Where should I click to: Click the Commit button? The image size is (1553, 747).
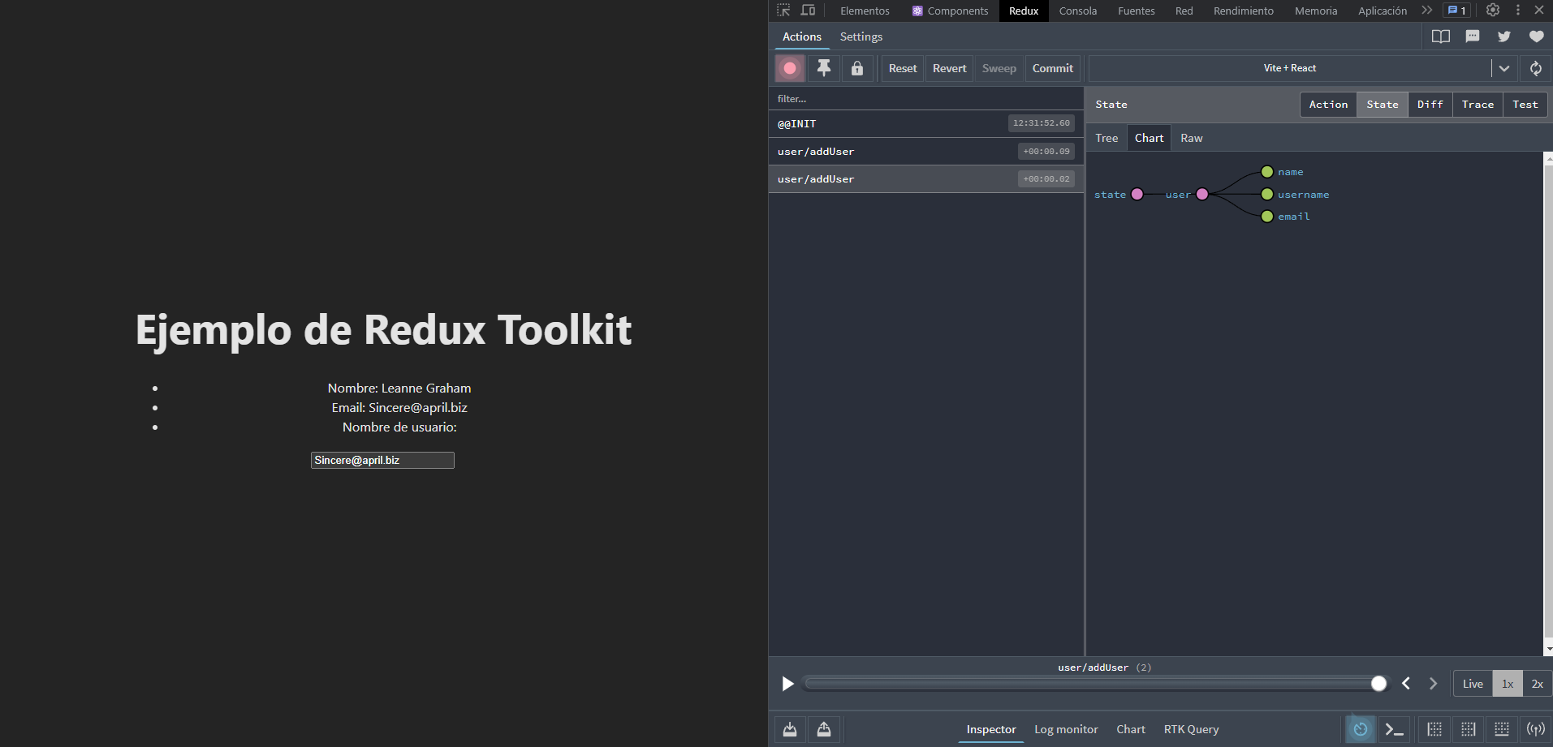coord(1052,69)
